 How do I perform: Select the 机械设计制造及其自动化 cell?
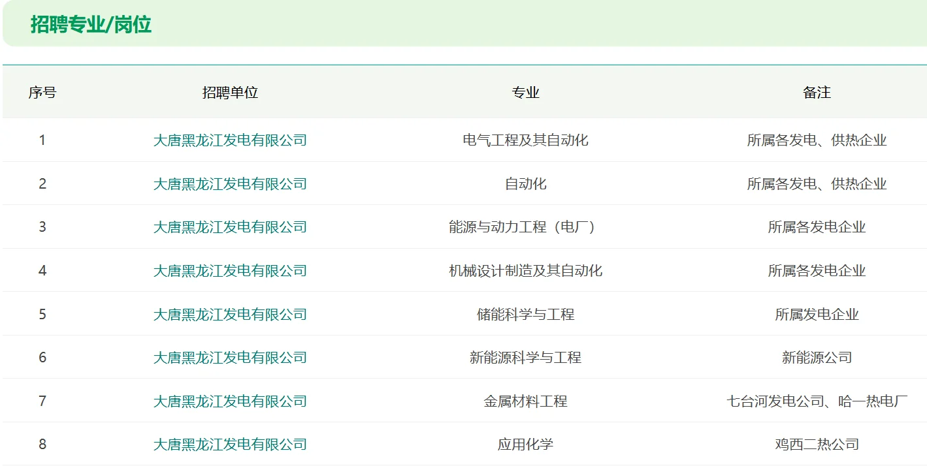(526, 270)
